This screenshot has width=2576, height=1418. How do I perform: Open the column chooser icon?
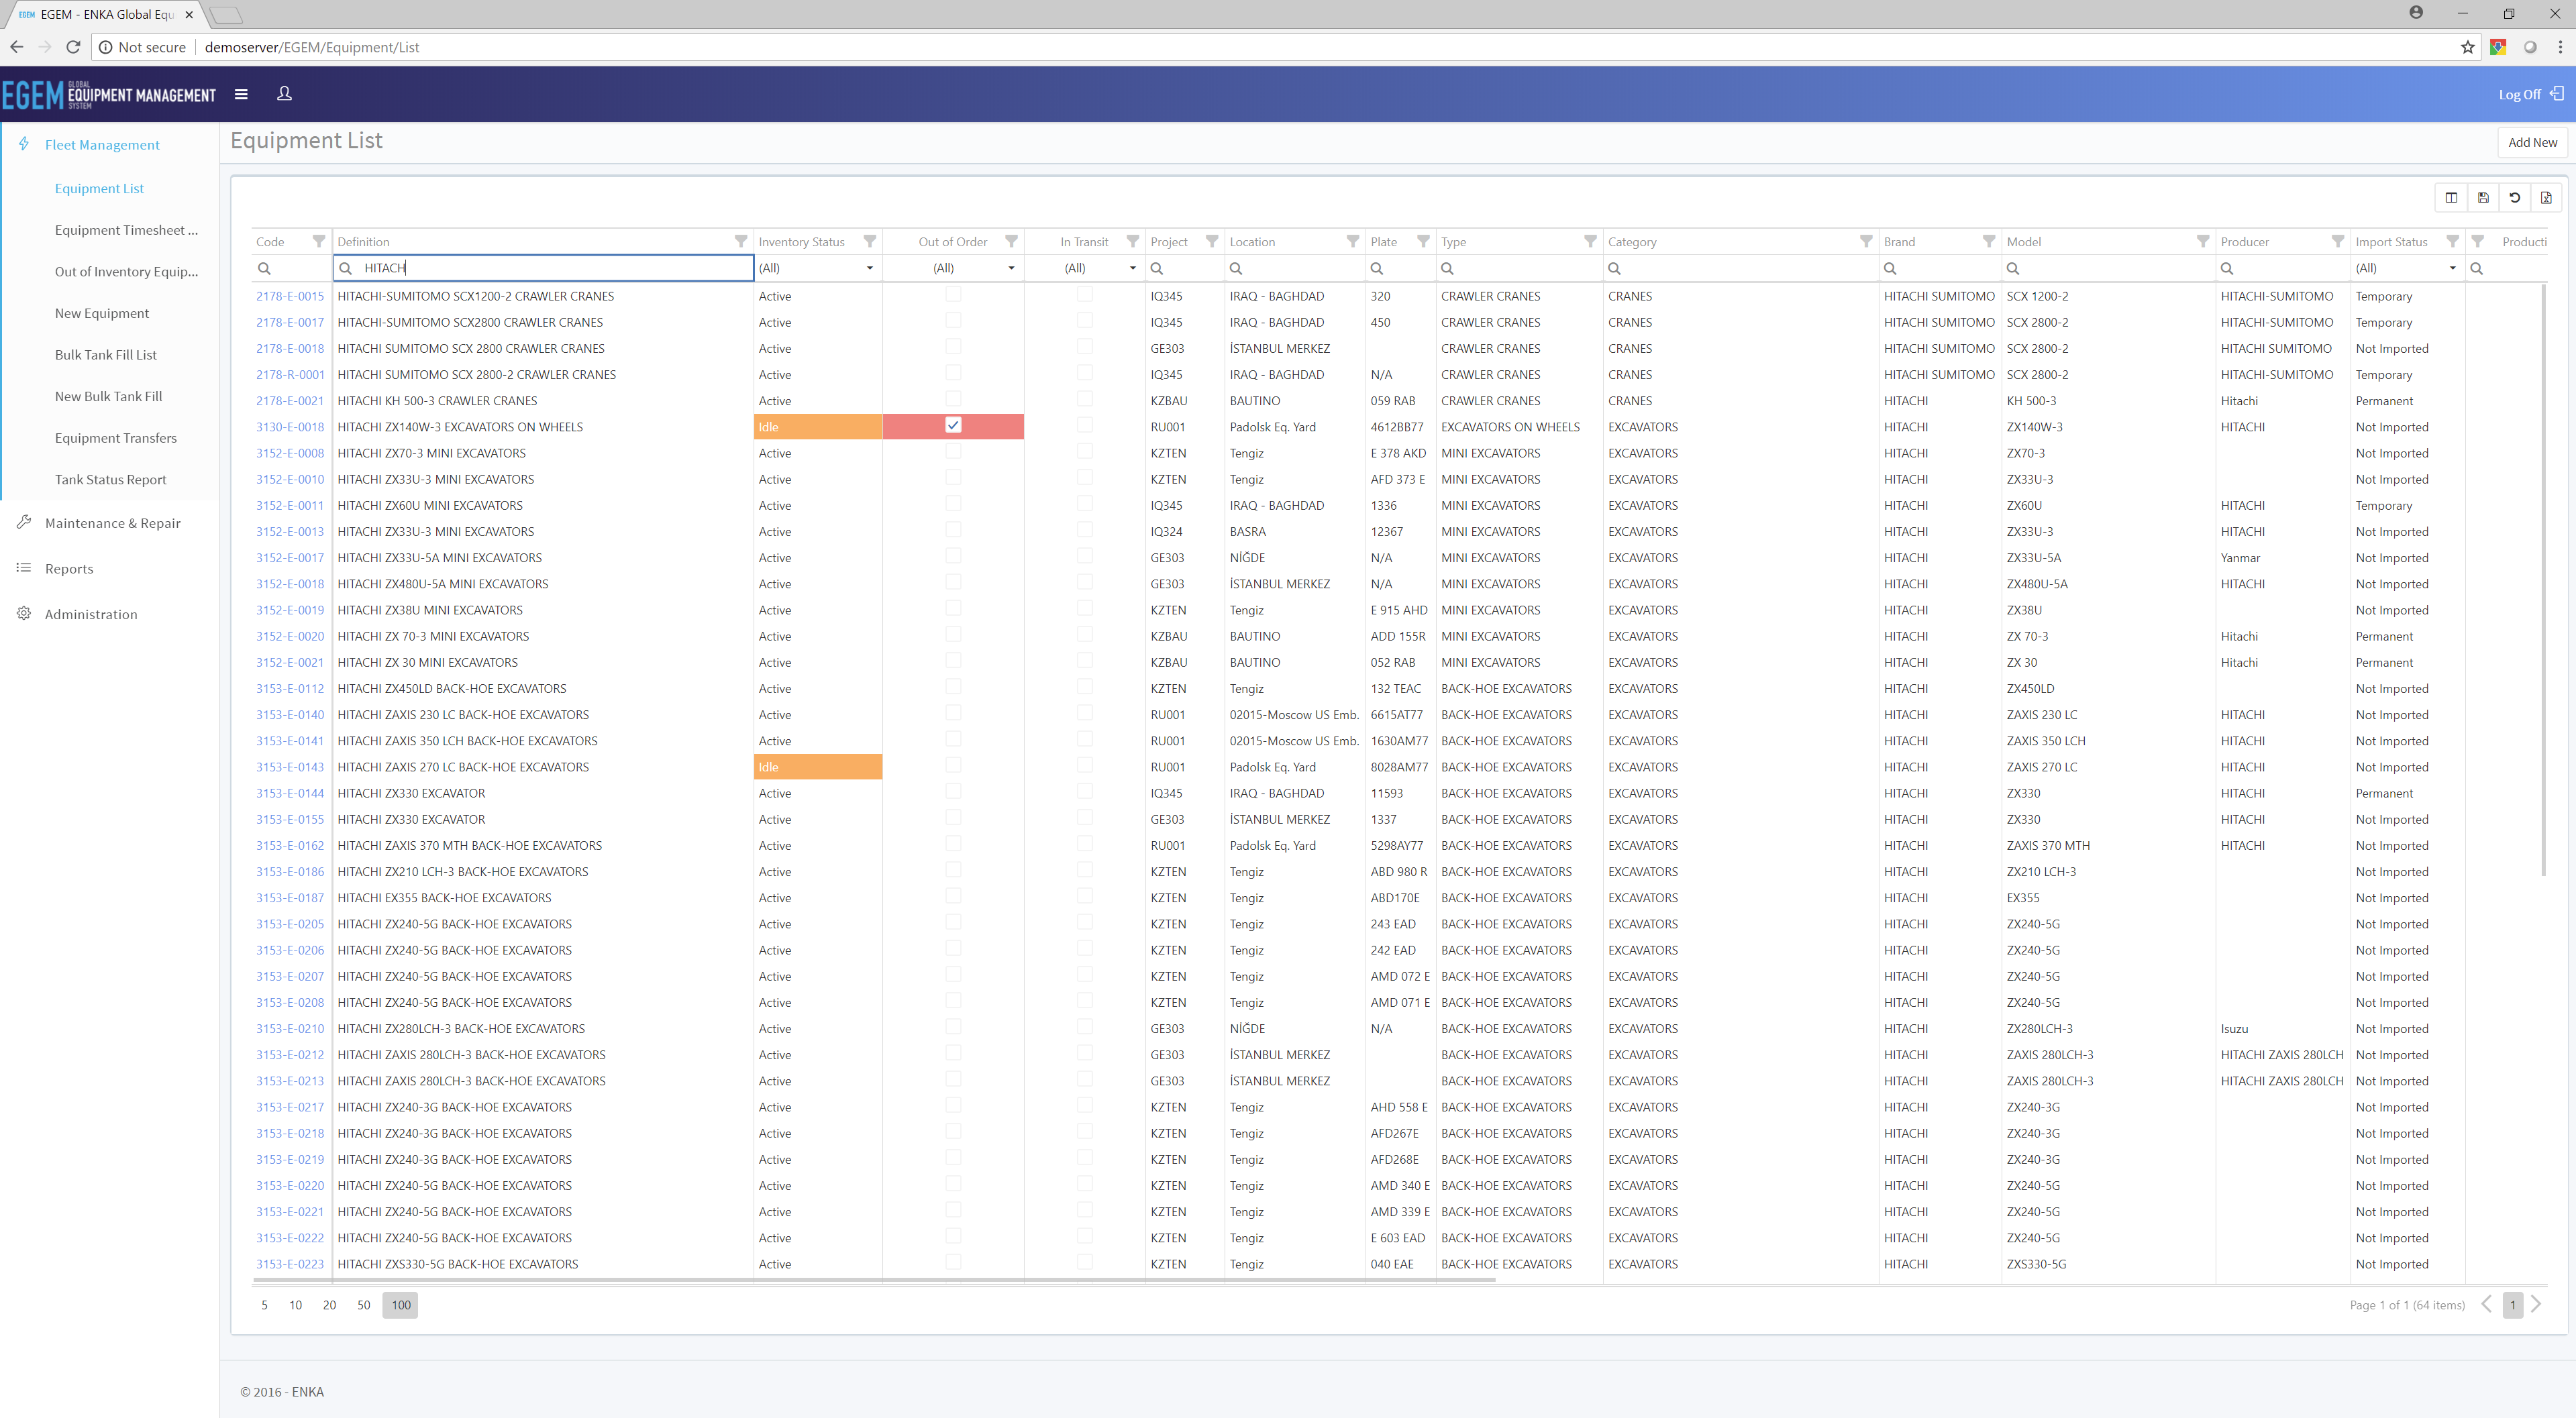pos(2451,198)
